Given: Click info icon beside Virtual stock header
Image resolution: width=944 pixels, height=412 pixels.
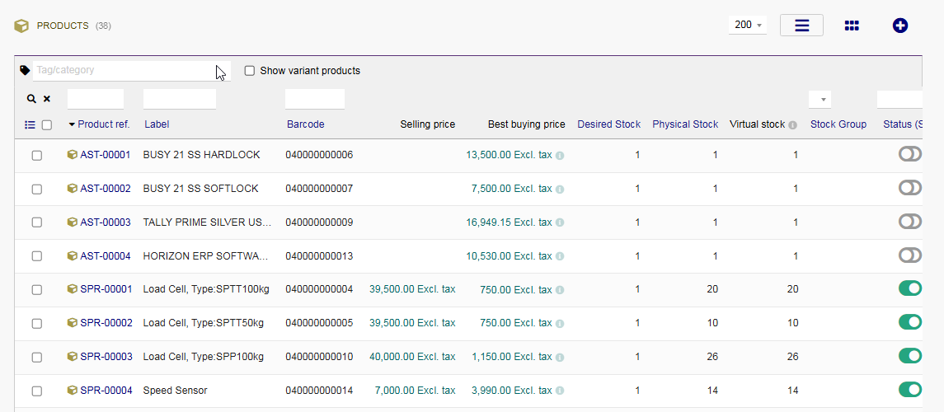Looking at the screenshot, I should click(x=792, y=125).
